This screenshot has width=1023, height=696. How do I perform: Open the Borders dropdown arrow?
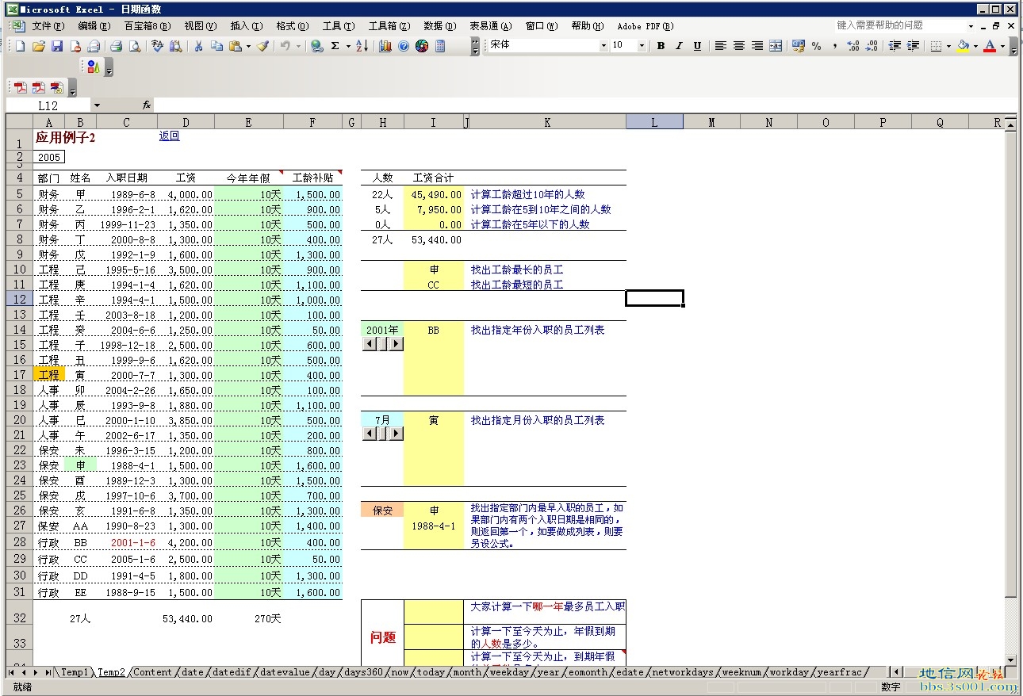tap(949, 46)
